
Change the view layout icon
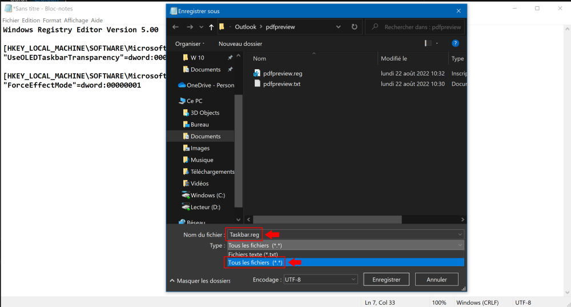tap(428, 43)
